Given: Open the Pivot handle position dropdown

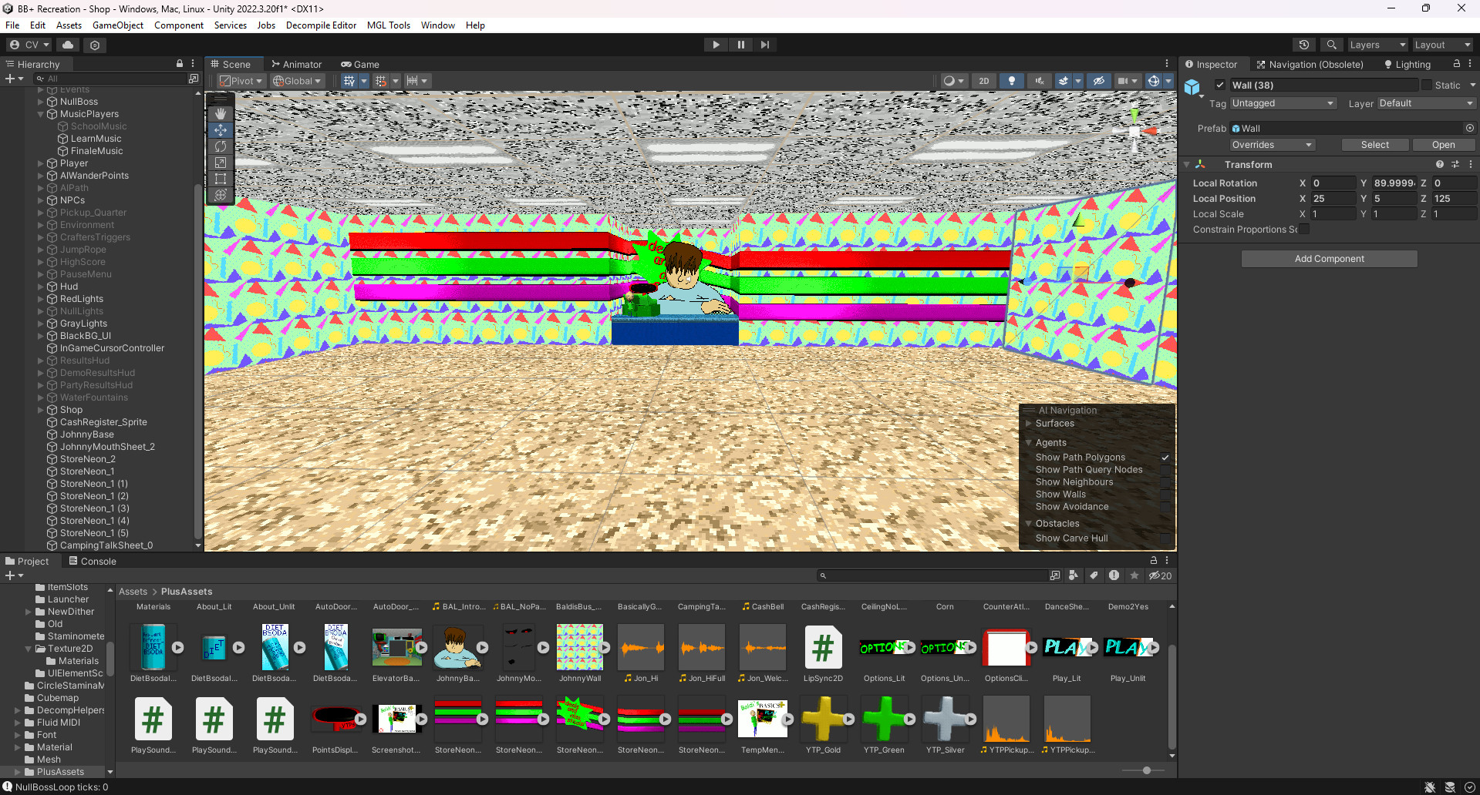Looking at the screenshot, I should [241, 81].
